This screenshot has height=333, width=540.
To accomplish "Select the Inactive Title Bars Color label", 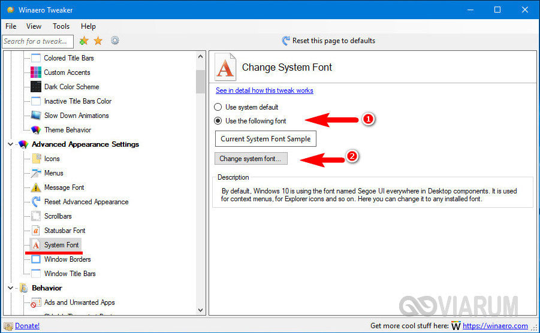I will coord(78,101).
